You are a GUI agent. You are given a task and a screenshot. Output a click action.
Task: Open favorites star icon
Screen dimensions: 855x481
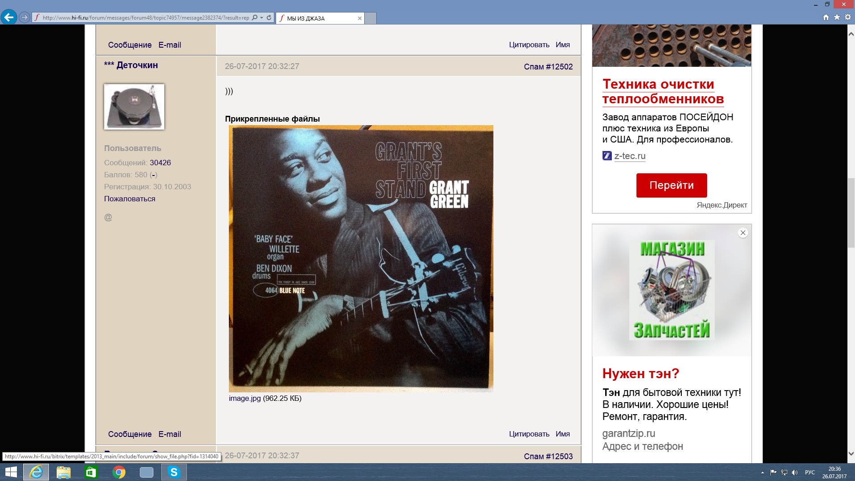point(837,17)
